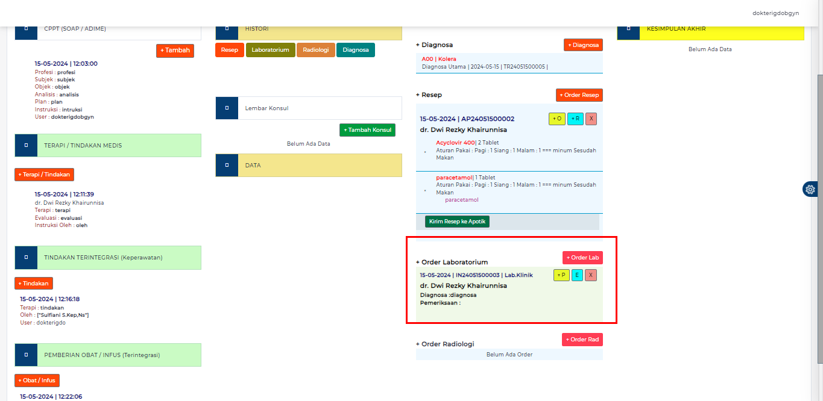This screenshot has height=401, width=823.
Task: Click the TERAPI / TINDAKAN MEDIS square icon
Action: pos(26,146)
